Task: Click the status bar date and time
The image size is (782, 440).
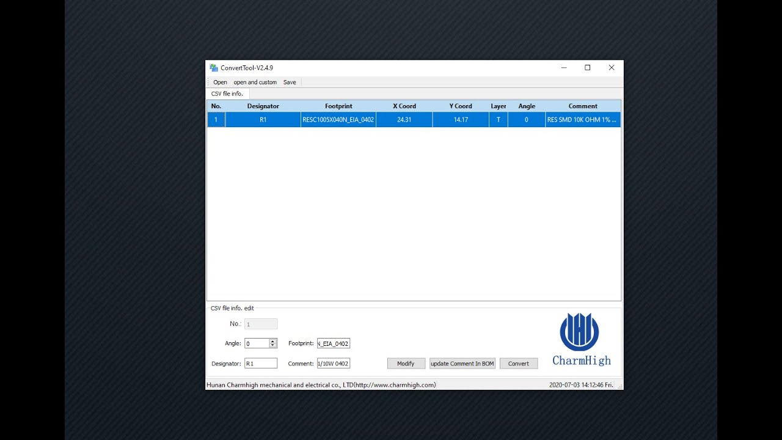Action: [581, 385]
